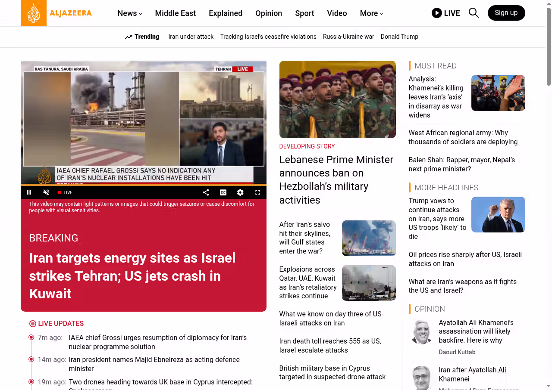Open video player settings gear
Viewport: 552px width, 390px height.
tap(240, 192)
